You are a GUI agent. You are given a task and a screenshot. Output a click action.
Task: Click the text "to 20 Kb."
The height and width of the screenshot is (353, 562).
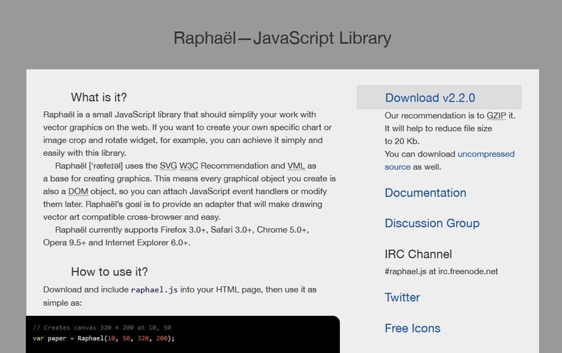coord(402,141)
